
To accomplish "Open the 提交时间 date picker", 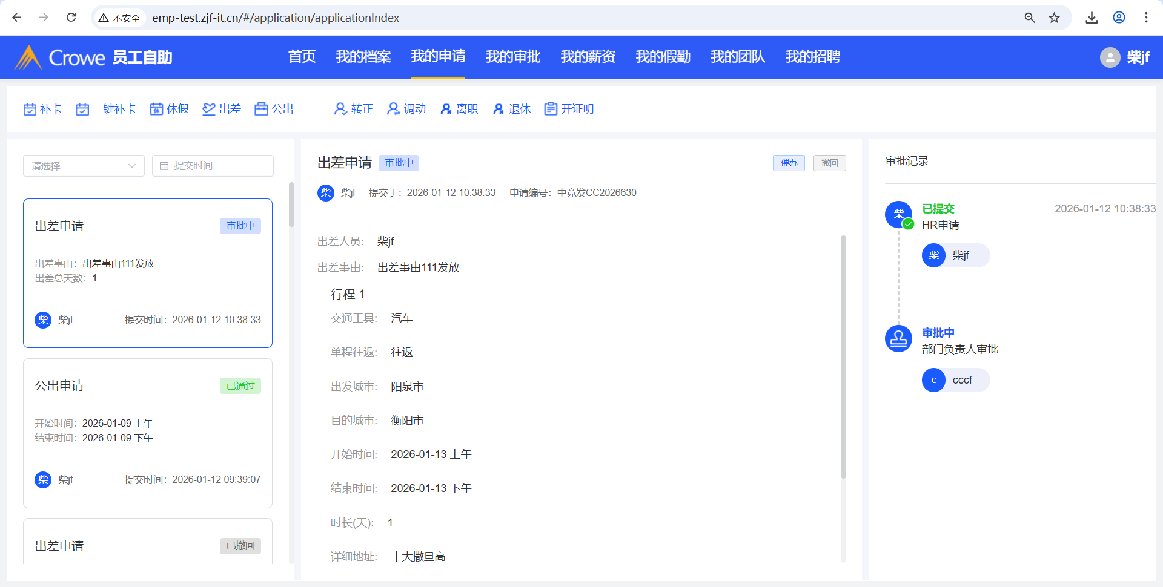I will (x=213, y=166).
